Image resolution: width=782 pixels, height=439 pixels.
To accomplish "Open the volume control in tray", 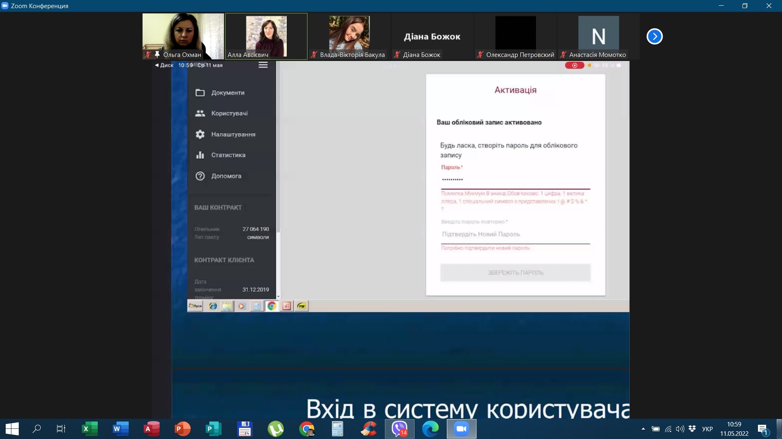I will pos(680,429).
